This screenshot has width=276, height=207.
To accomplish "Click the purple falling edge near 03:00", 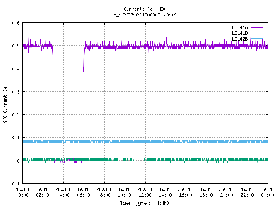I will (x=53, y=108).
